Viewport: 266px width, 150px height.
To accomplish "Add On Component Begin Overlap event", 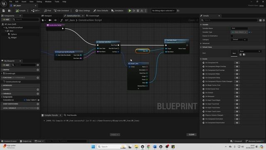I will [237, 67].
